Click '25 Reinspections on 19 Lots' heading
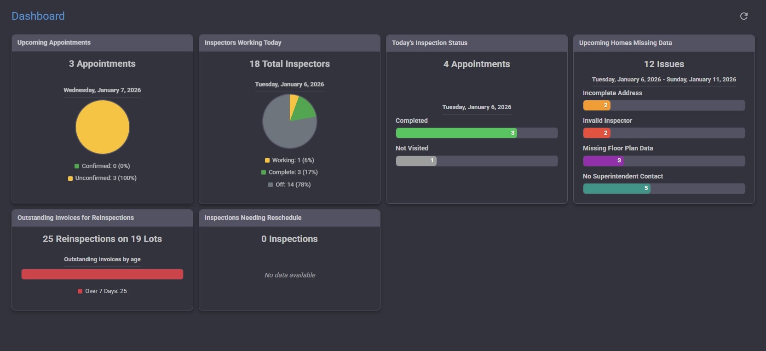 pyautogui.click(x=102, y=239)
